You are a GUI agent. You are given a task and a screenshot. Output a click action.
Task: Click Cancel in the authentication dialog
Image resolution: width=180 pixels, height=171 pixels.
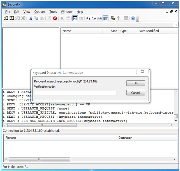click(x=136, y=93)
